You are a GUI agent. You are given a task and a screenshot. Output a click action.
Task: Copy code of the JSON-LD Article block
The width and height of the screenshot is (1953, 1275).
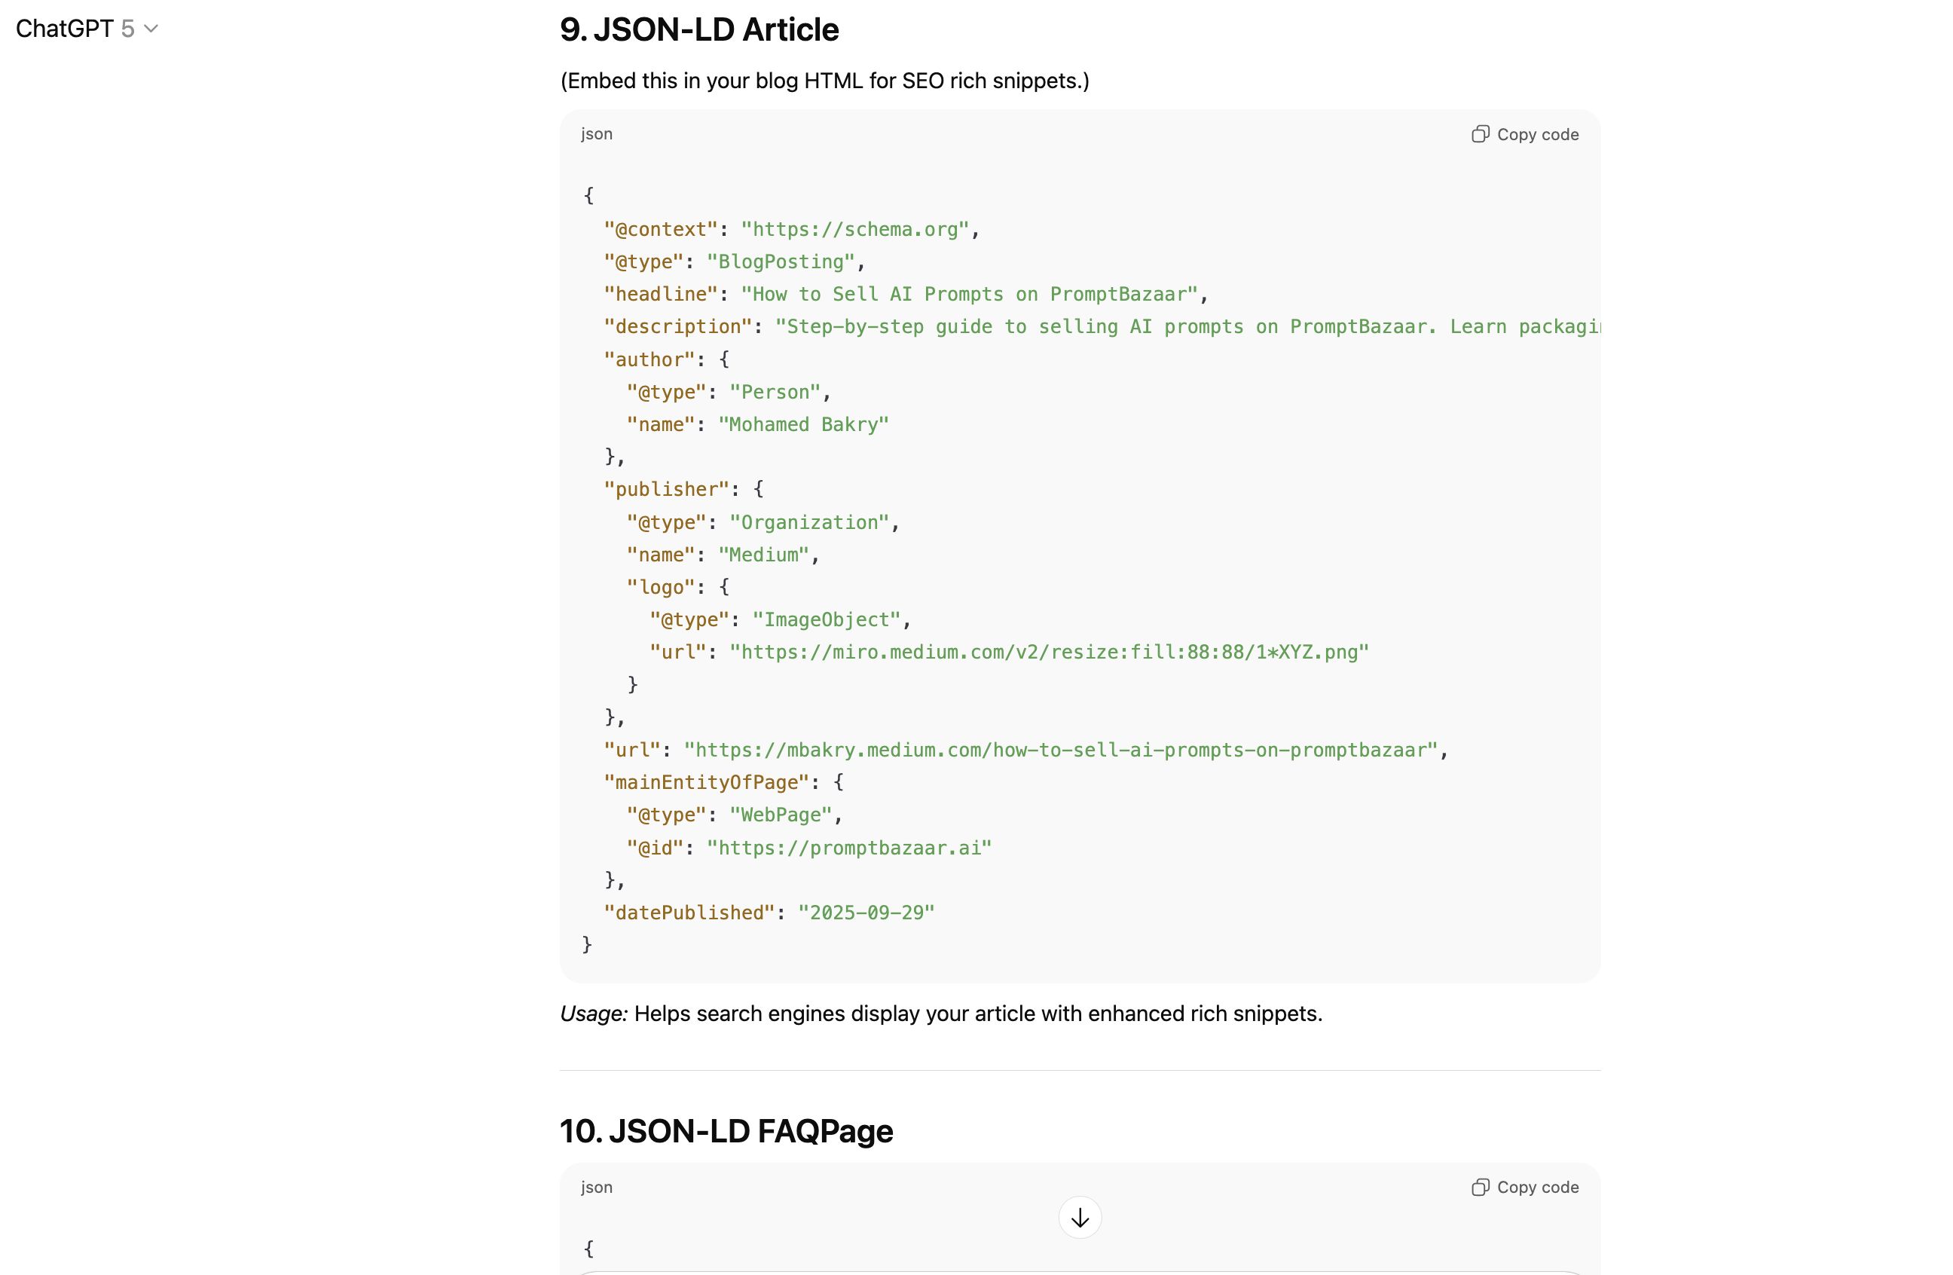[1525, 135]
